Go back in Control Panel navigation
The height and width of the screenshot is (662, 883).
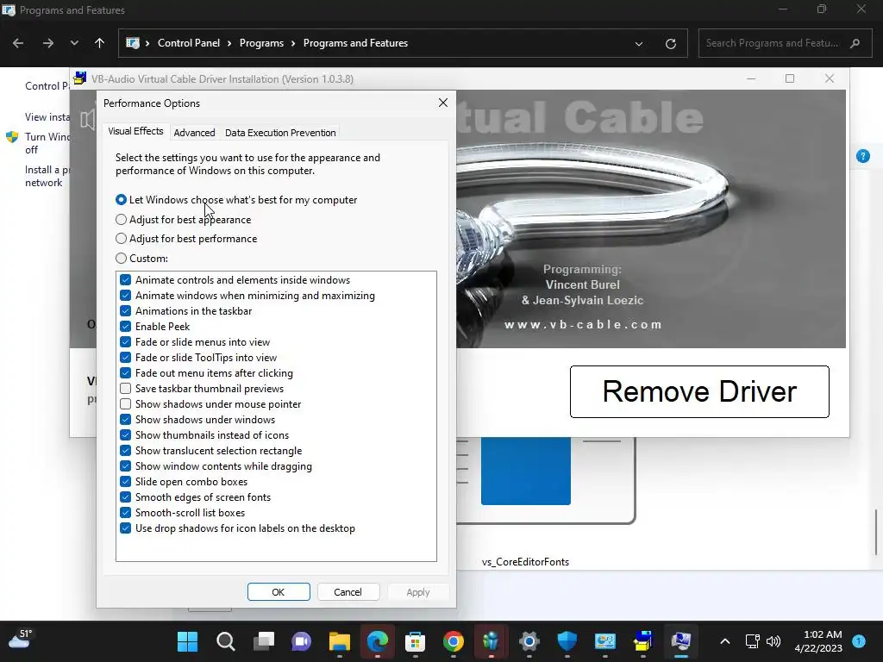click(18, 43)
